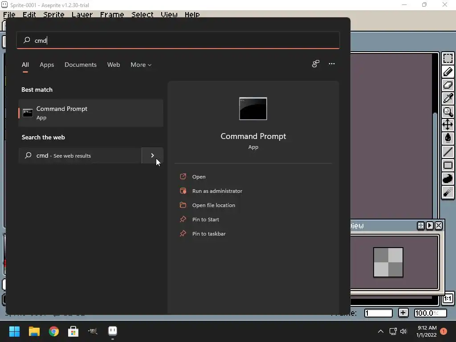456x342 pixels.
Task: Click the search box containing cmd
Action: coord(178,40)
